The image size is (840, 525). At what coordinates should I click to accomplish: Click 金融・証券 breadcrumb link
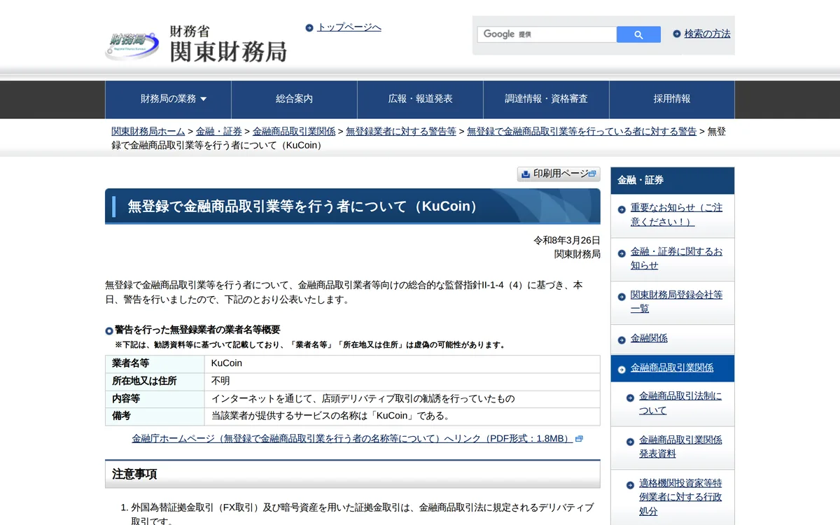click(219, 132)
